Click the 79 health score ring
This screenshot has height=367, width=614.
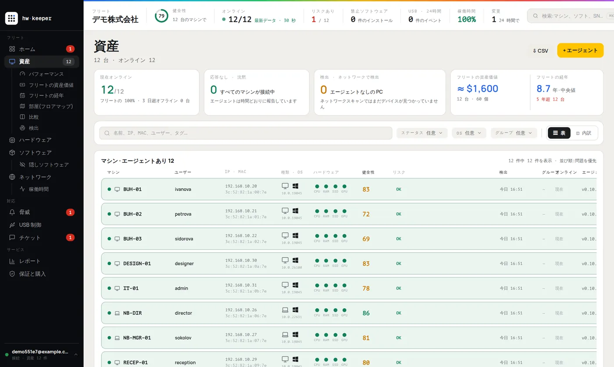tap(161, 16)
